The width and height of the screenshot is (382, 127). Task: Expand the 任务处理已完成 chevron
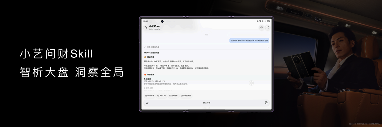[x=268, y=47]
